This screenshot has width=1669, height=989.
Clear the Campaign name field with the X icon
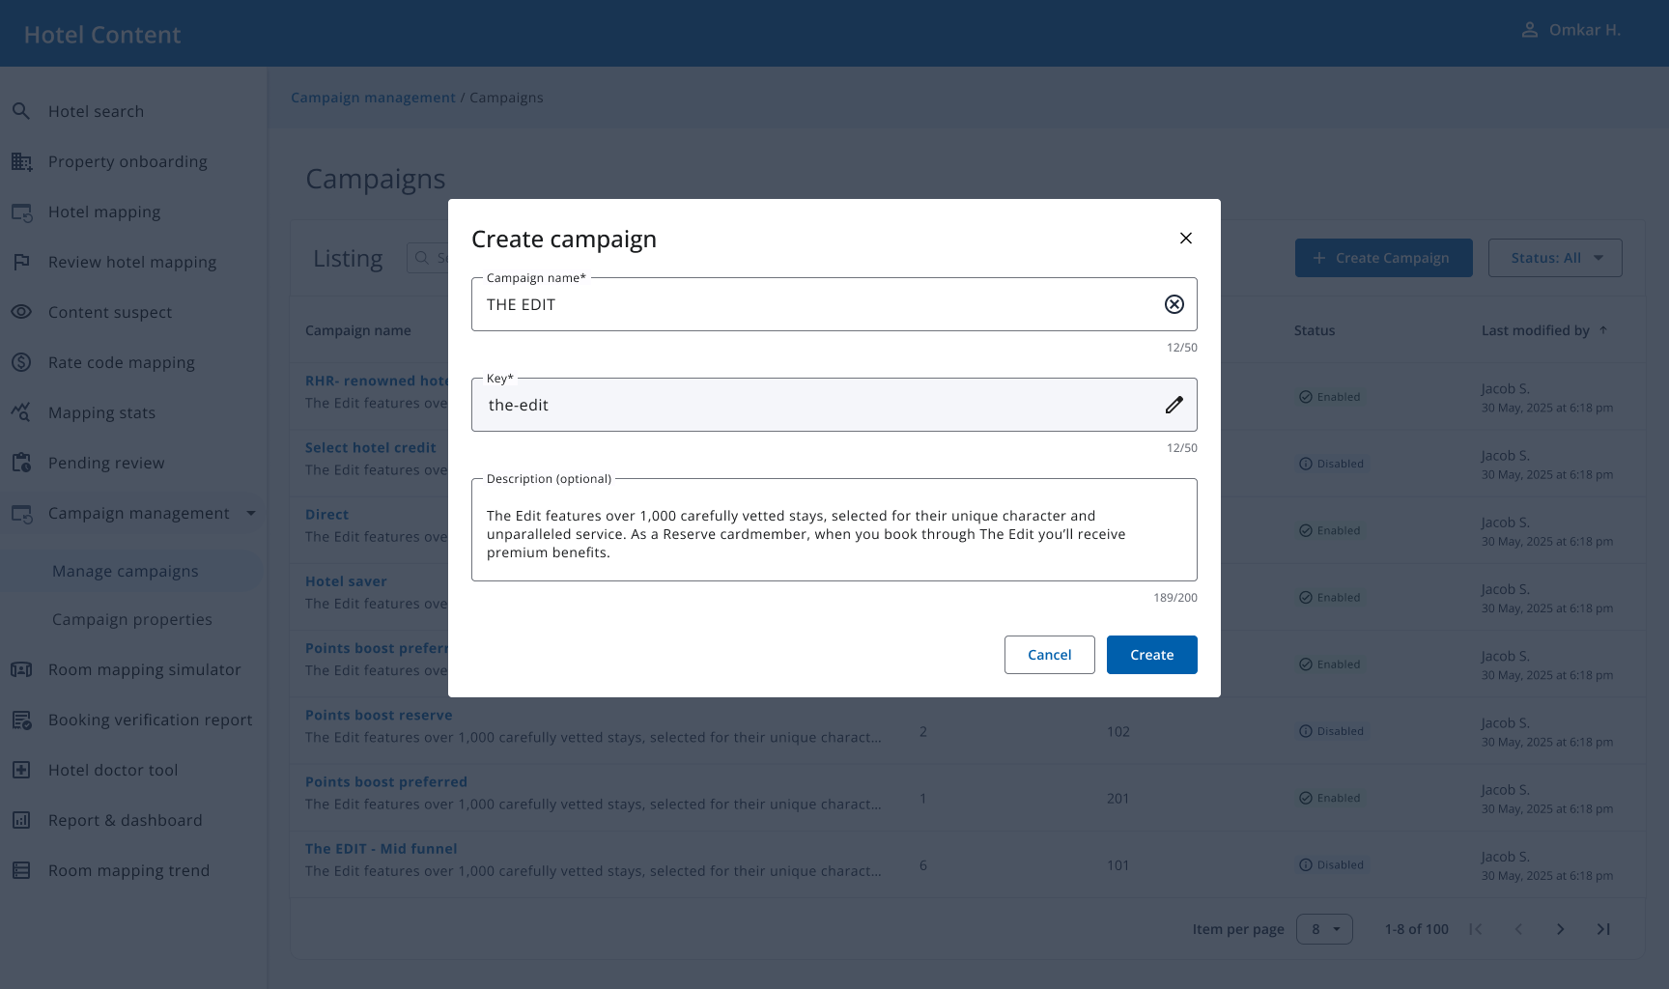pos(1174,304)
